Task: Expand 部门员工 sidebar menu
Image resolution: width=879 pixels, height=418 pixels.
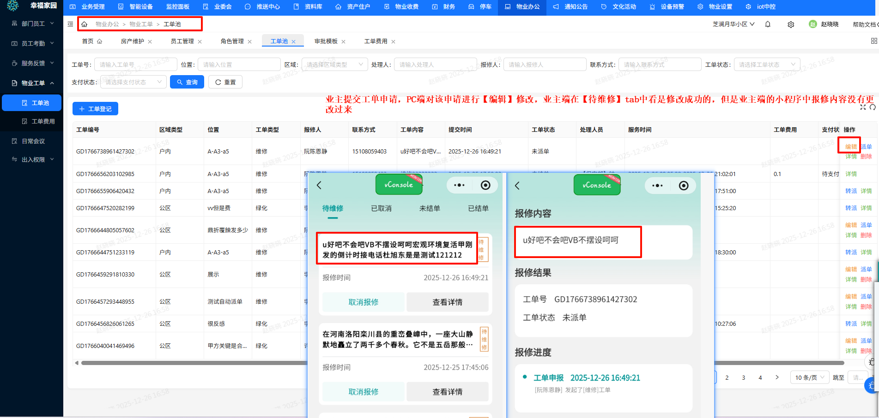Action: 32,24
